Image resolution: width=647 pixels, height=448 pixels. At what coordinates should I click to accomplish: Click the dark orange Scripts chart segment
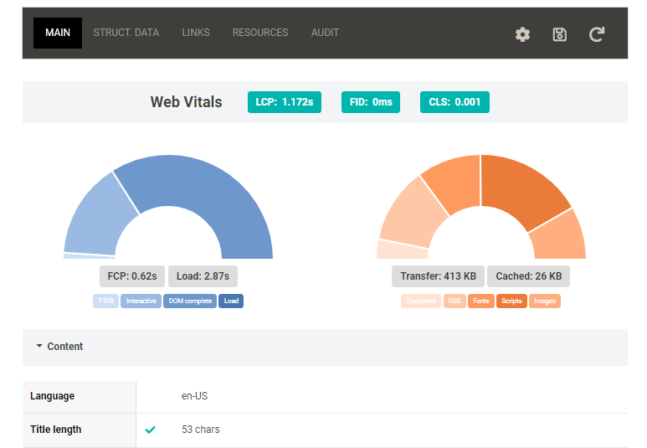(522, 188)
